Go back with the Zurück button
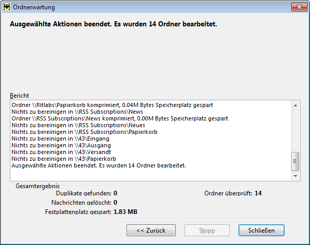310x245 pixels. [151, 230]
